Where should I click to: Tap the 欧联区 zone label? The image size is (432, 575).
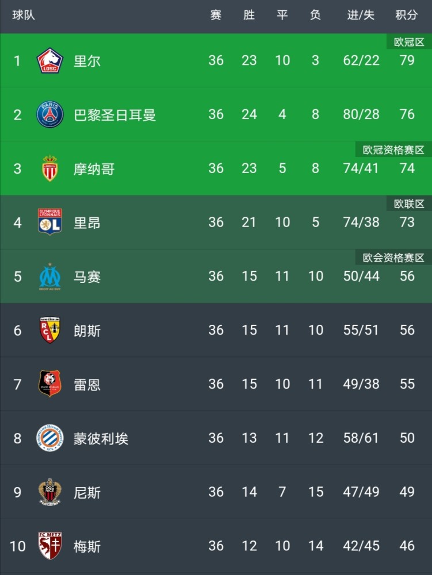tap(409, 204)
